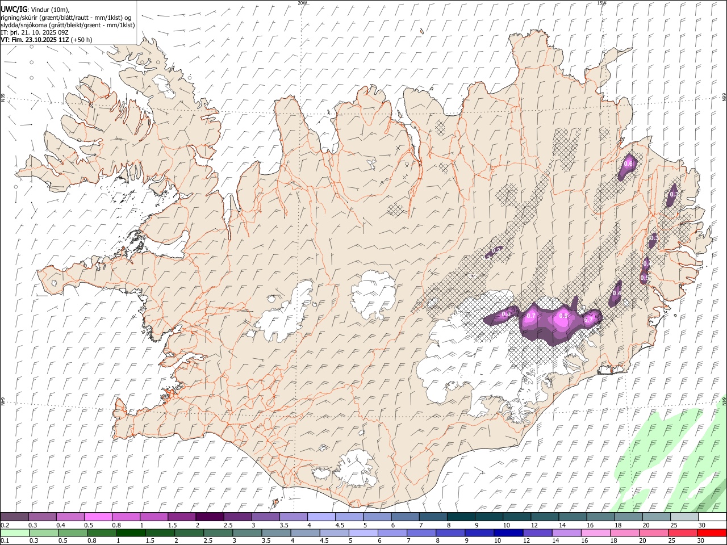Click the '25' value under the bottom legend
The width and height of the screenshot is (727, 545).
pyautogui.click(x=672, y=540)
